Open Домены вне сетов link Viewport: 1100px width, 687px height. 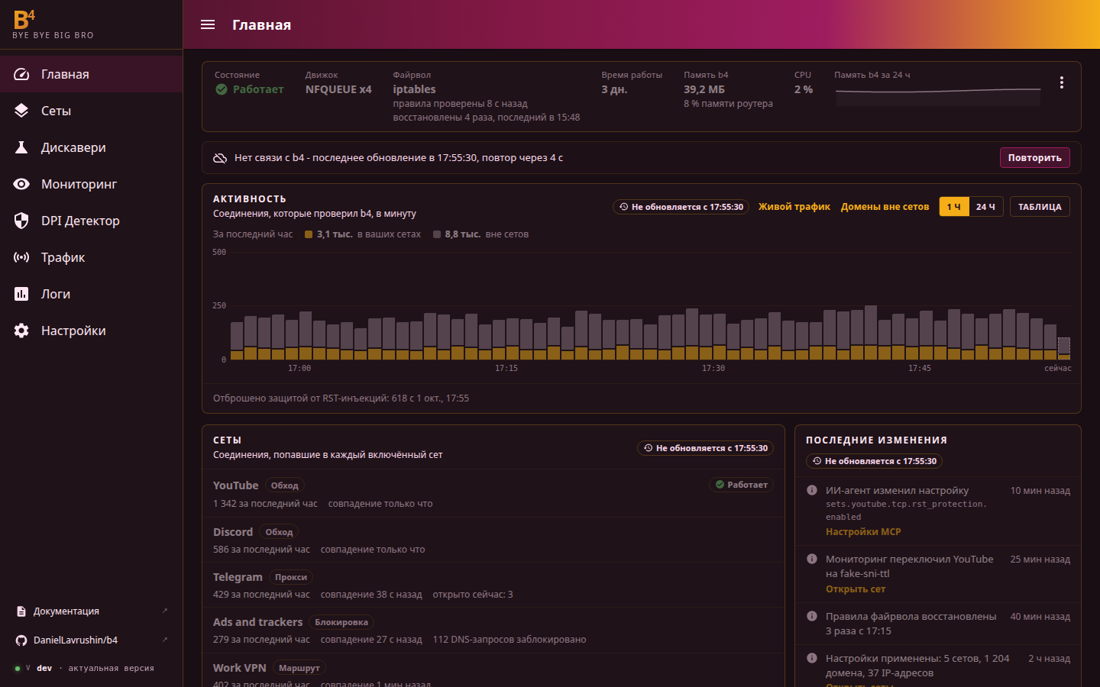tap(885, 207)
